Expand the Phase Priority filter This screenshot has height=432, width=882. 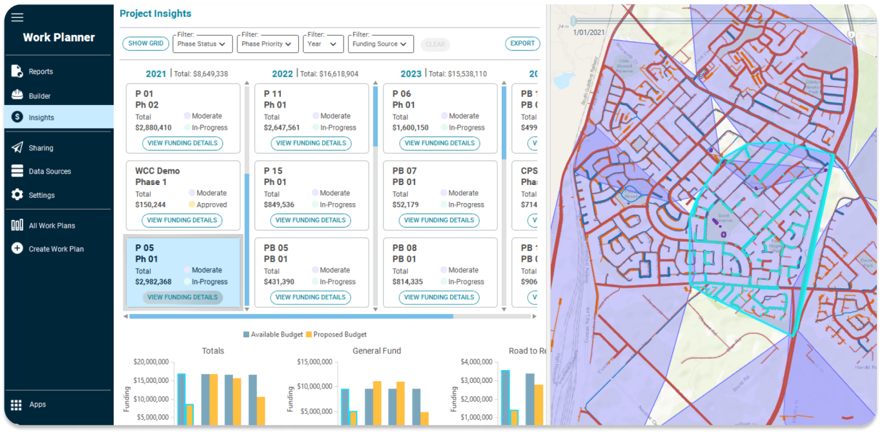click(x=267, y=44)
